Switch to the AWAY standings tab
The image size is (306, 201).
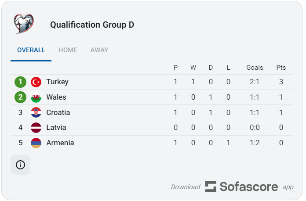pos(99,50)
